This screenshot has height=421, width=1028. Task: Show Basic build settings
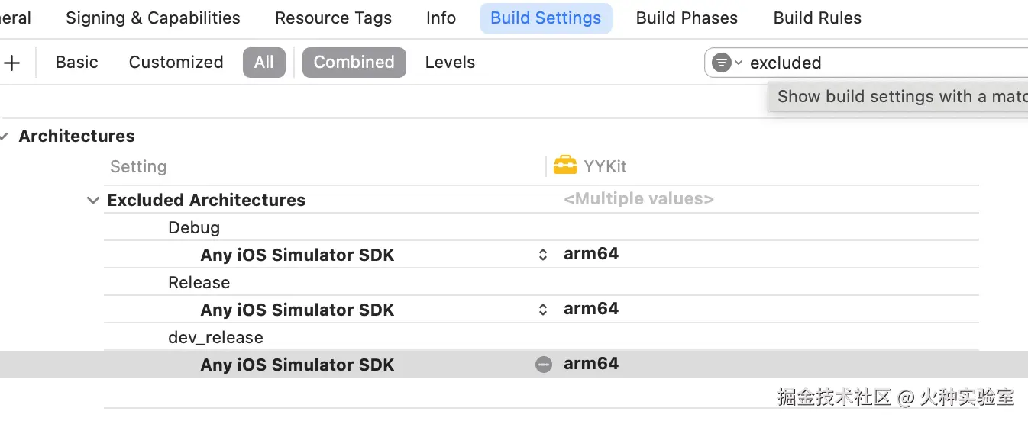click(x=77, y=63)
